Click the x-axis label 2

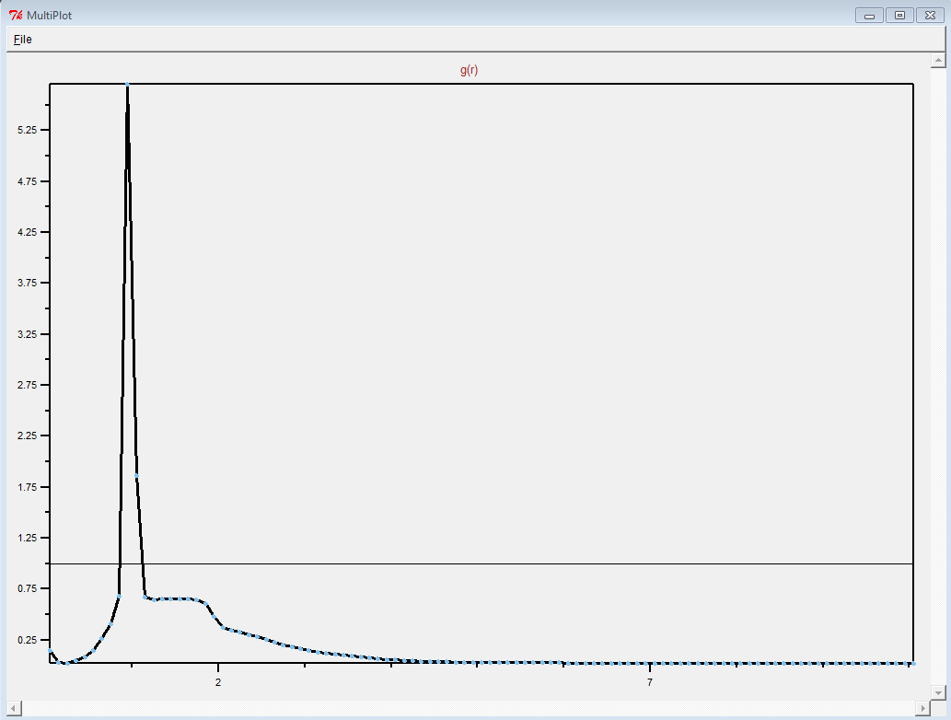point(218,682)
